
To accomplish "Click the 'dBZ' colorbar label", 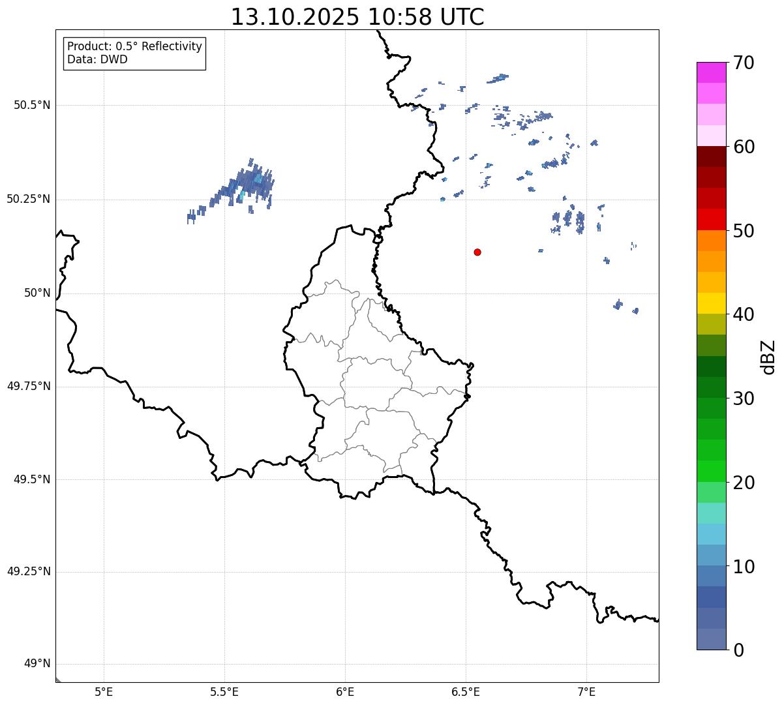I will click(x=768, y=357).
